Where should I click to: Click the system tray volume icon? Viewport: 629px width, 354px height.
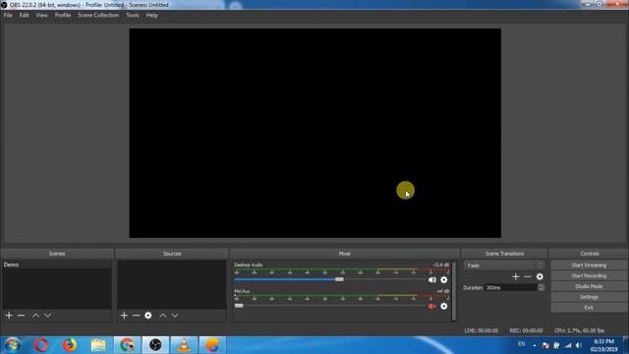(x=579, y=345)
